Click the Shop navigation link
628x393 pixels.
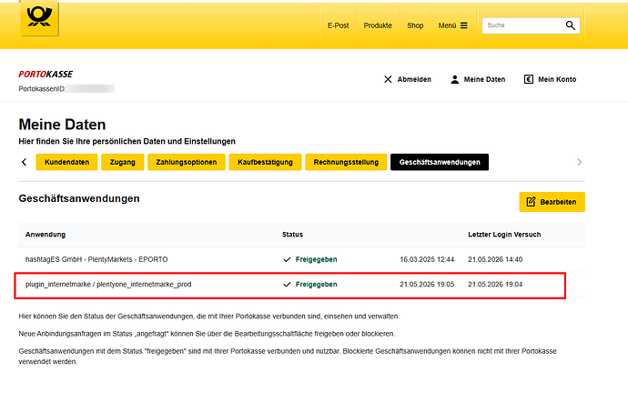tap(415, 25)
